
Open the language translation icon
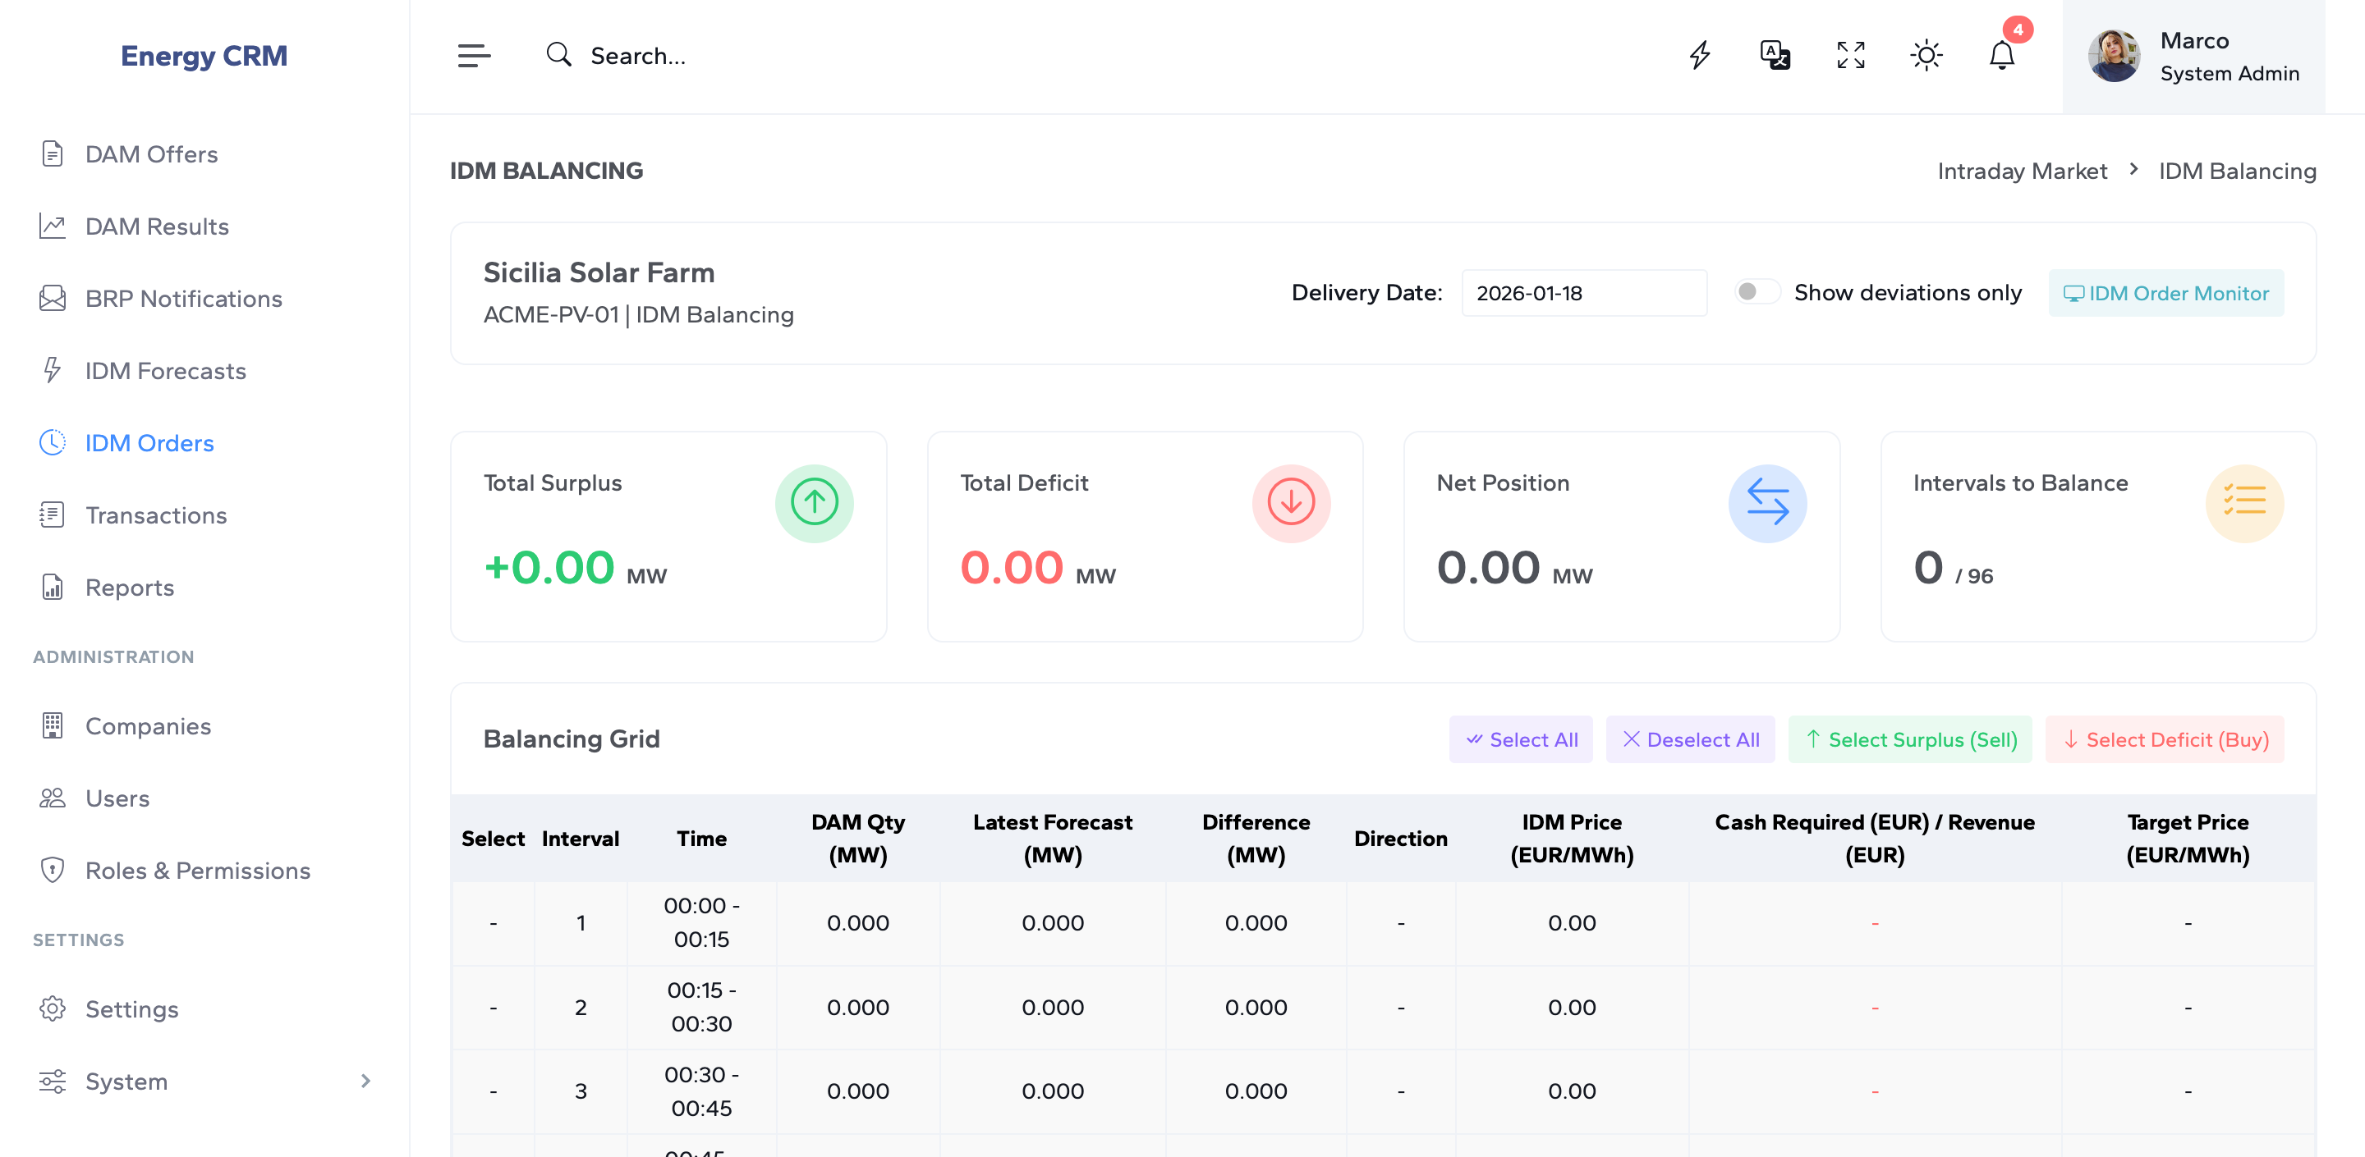coord(1775,56)
